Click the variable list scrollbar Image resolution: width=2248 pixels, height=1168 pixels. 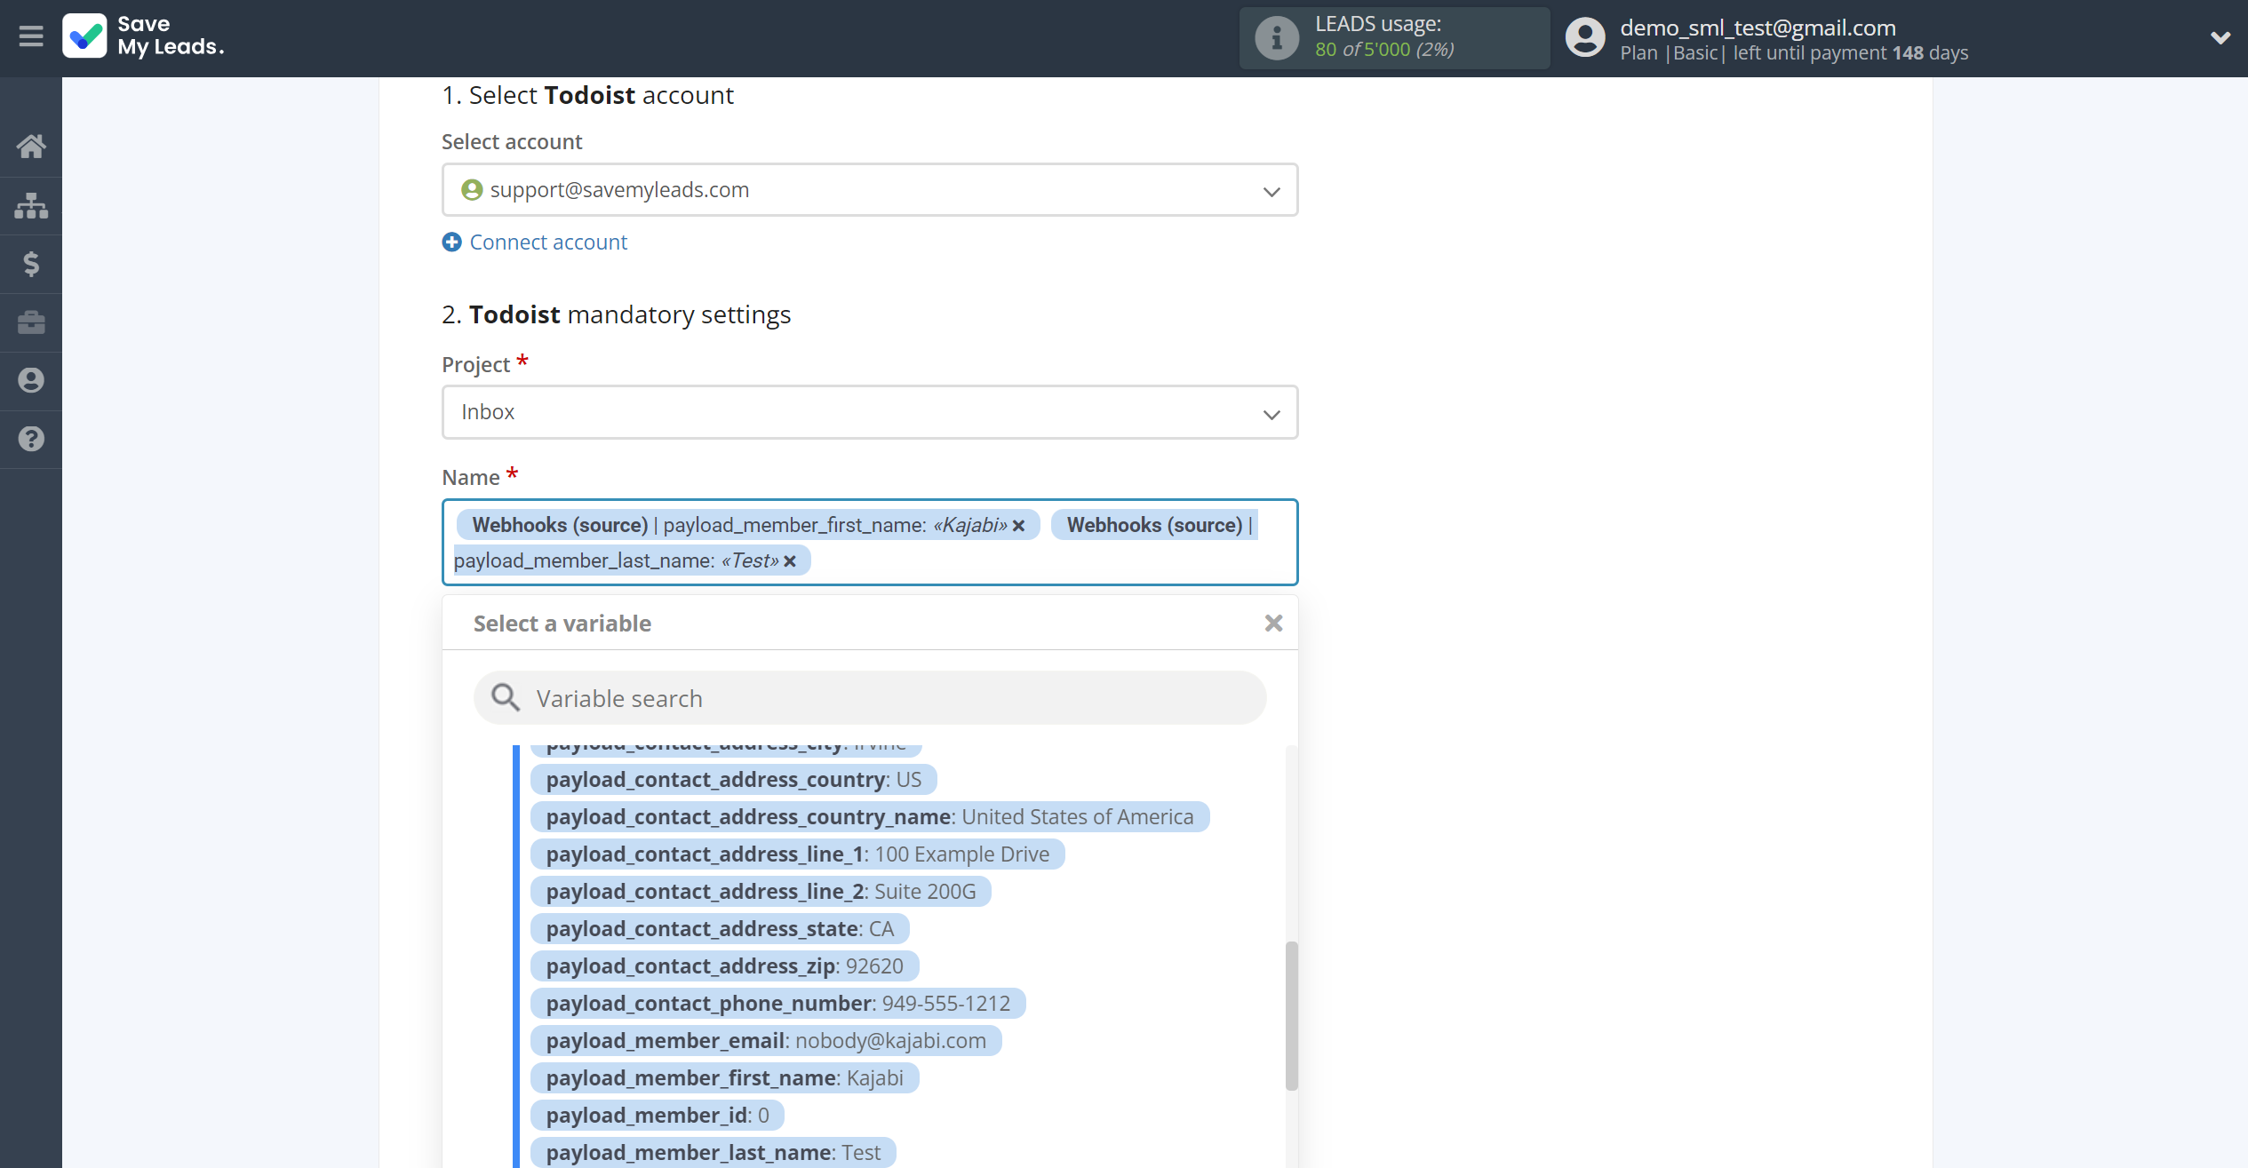pyautogui.click(x=1291, y=1015)
